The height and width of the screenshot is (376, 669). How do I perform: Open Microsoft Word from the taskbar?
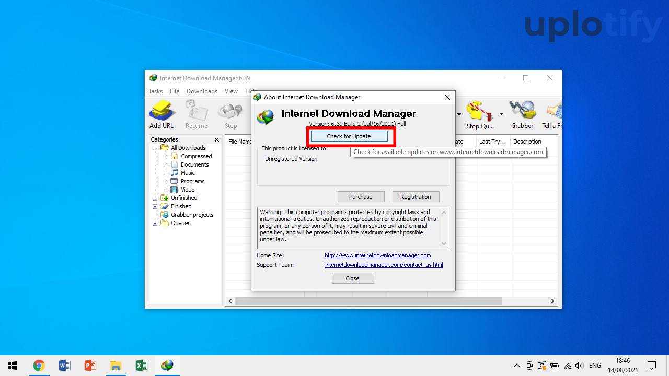click(65, 366)
